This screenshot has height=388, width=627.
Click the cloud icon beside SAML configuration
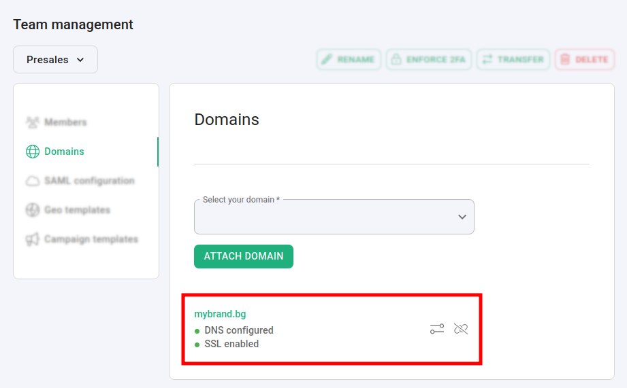tap(33, 181)
